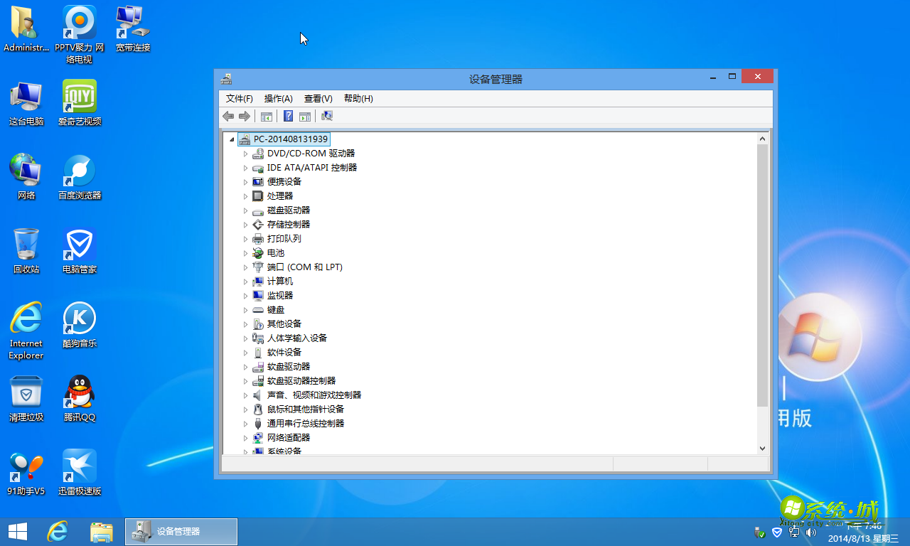The width and height of the screenshot is (910, 546).
Task: Click the Windows Start button
Action: [16, 531]
